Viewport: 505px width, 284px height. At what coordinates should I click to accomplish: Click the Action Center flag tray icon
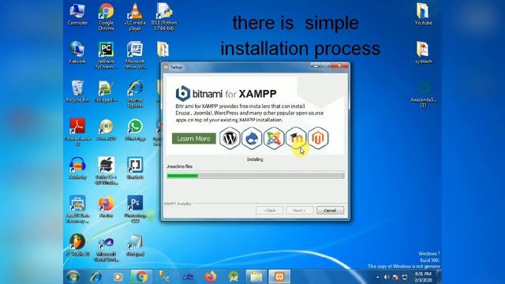coord(396,277)
